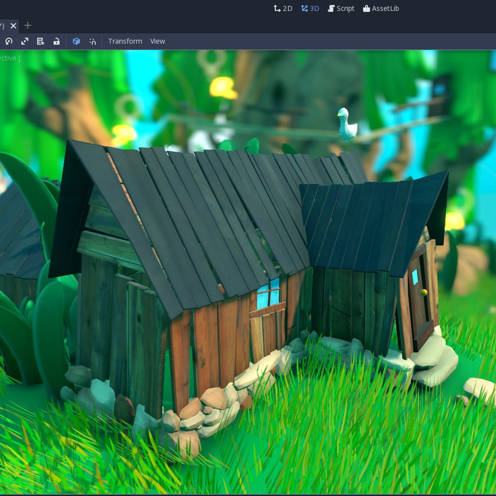Click the cabin's blue side window
496x496 pixels.
268,293
